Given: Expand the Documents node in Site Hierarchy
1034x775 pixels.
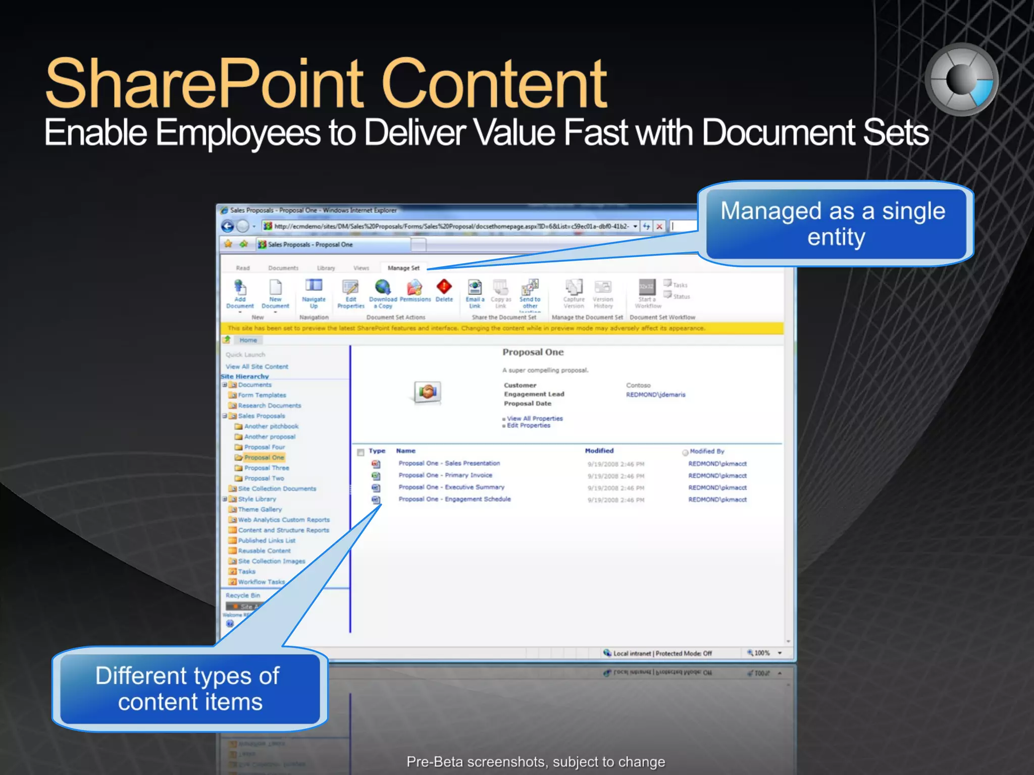Looking at the screenshot, I should (x=225, y=385).
